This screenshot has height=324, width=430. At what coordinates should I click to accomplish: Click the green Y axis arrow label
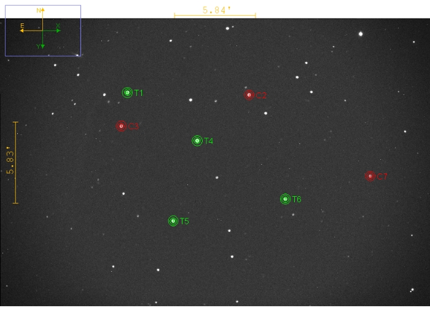pos(38,47)
